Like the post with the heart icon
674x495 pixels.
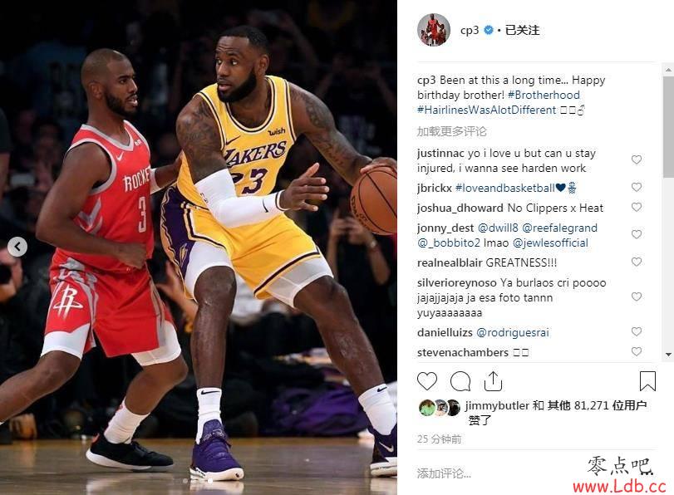(x=427, y=381)
